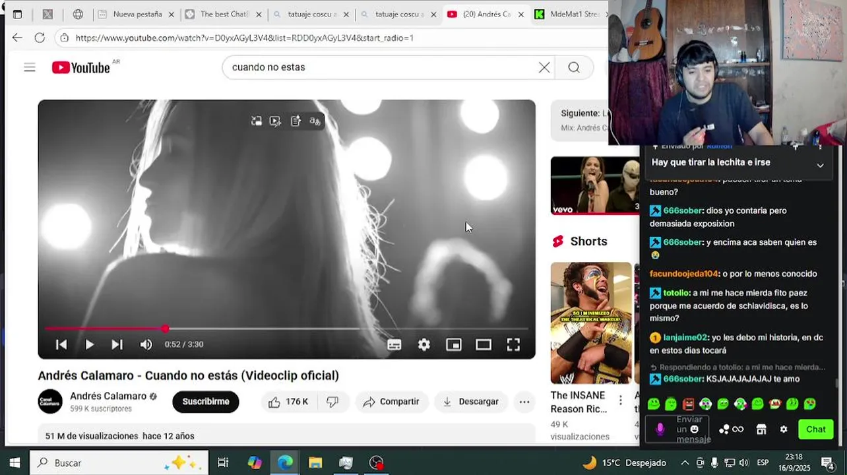Click the second overlay picture-in-picture icon
The height and width of the screenshot is (475, 847).
(275, 121)
